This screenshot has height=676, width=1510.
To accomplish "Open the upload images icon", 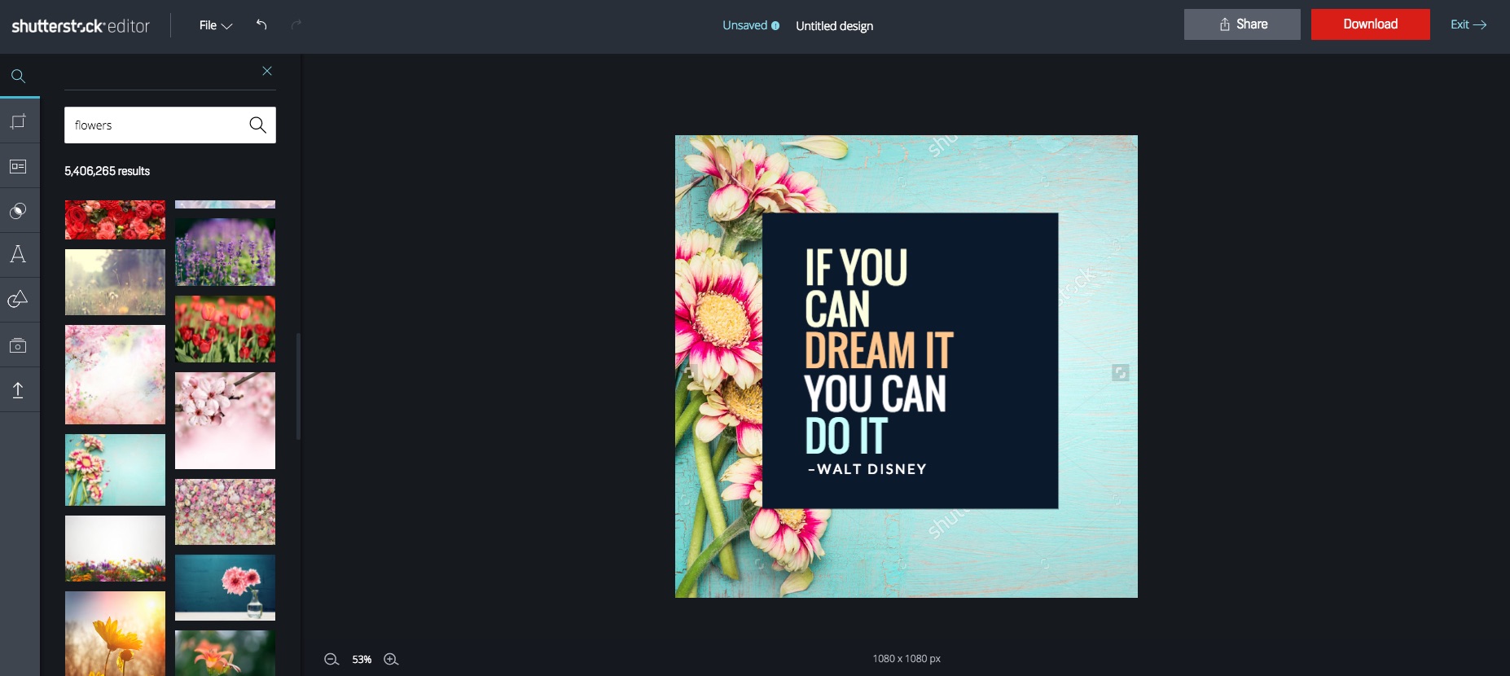I will (18, 390).
